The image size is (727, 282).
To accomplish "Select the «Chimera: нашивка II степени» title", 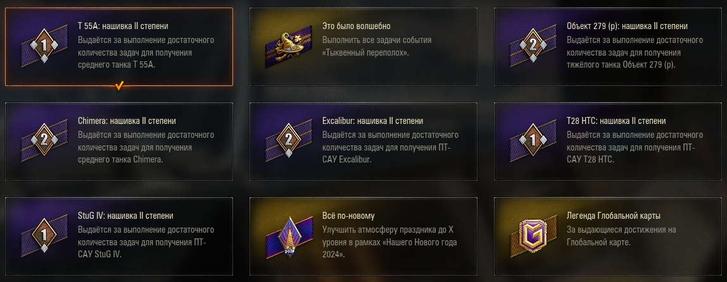I will 127,121.
